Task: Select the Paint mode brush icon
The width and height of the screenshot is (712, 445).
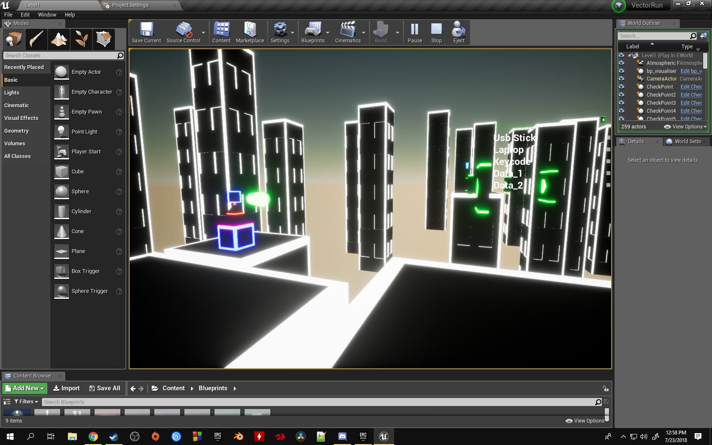Action: pyautogui.click(x=36, y=39)
